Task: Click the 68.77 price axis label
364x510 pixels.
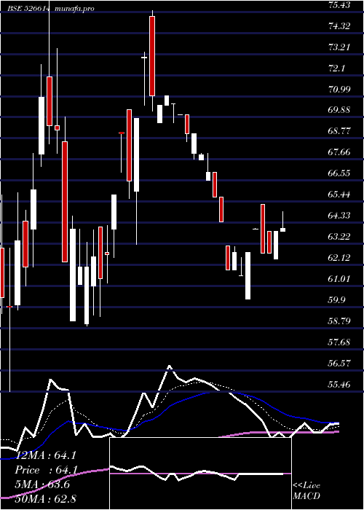Action: pyautogui.click(x=339, y=132)
